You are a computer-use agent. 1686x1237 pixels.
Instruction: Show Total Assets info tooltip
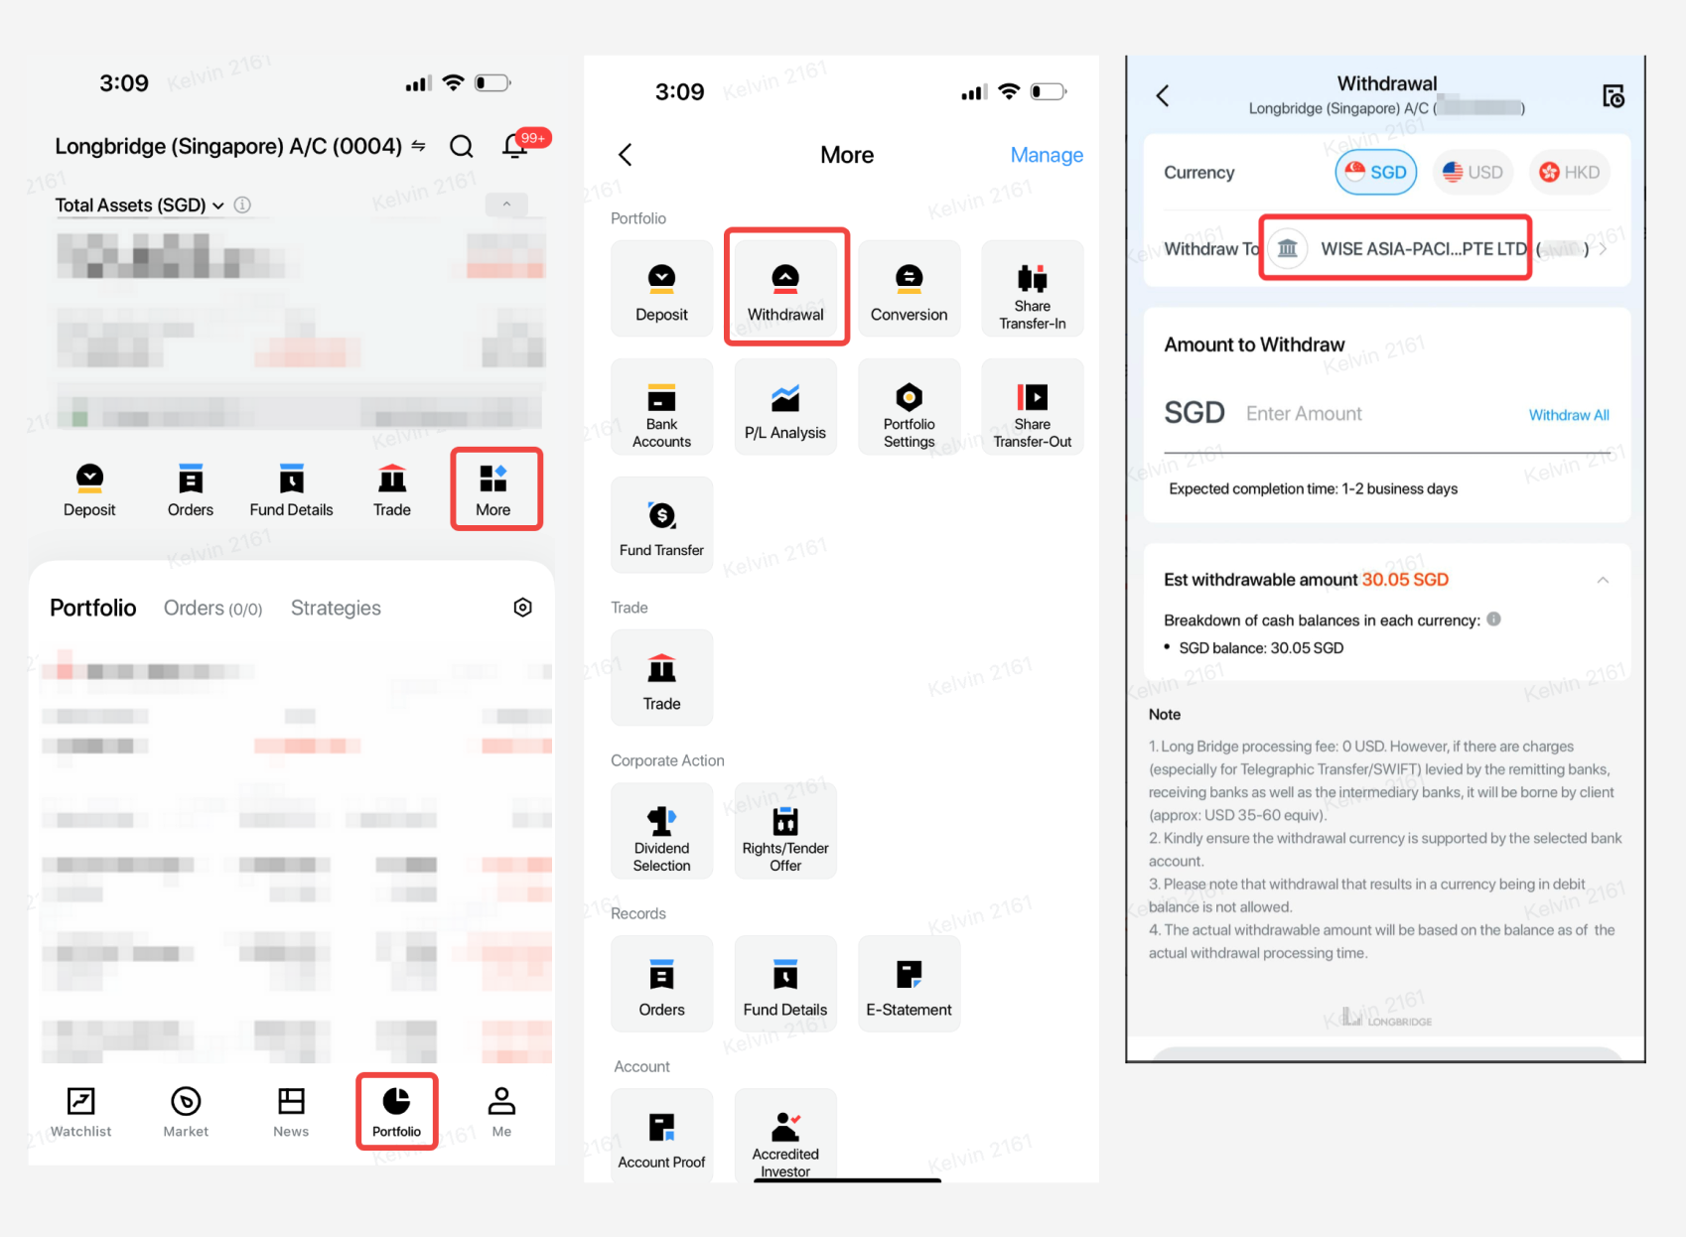point(242,205)
